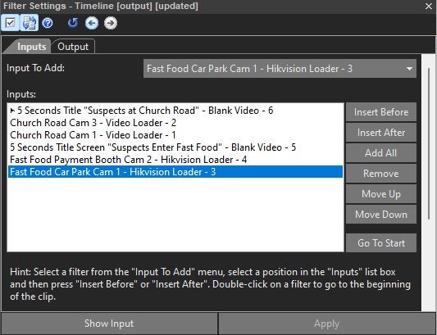This screenshot has height=335, width=437.
Task: Click the Show Input button
Action: click(109, 324)
